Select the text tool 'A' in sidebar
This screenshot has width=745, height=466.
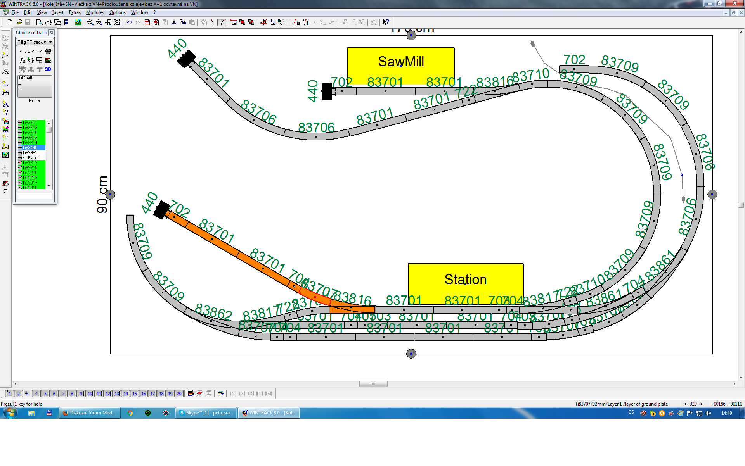[x=5, y=104]
